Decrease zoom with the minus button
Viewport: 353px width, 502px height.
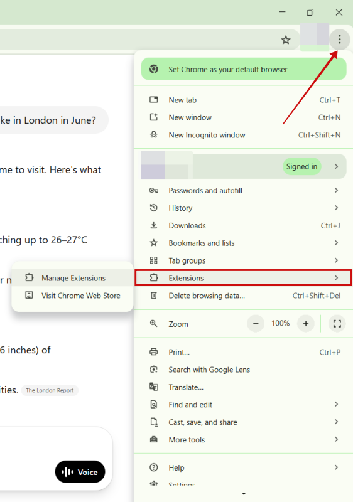click(256, 324)
